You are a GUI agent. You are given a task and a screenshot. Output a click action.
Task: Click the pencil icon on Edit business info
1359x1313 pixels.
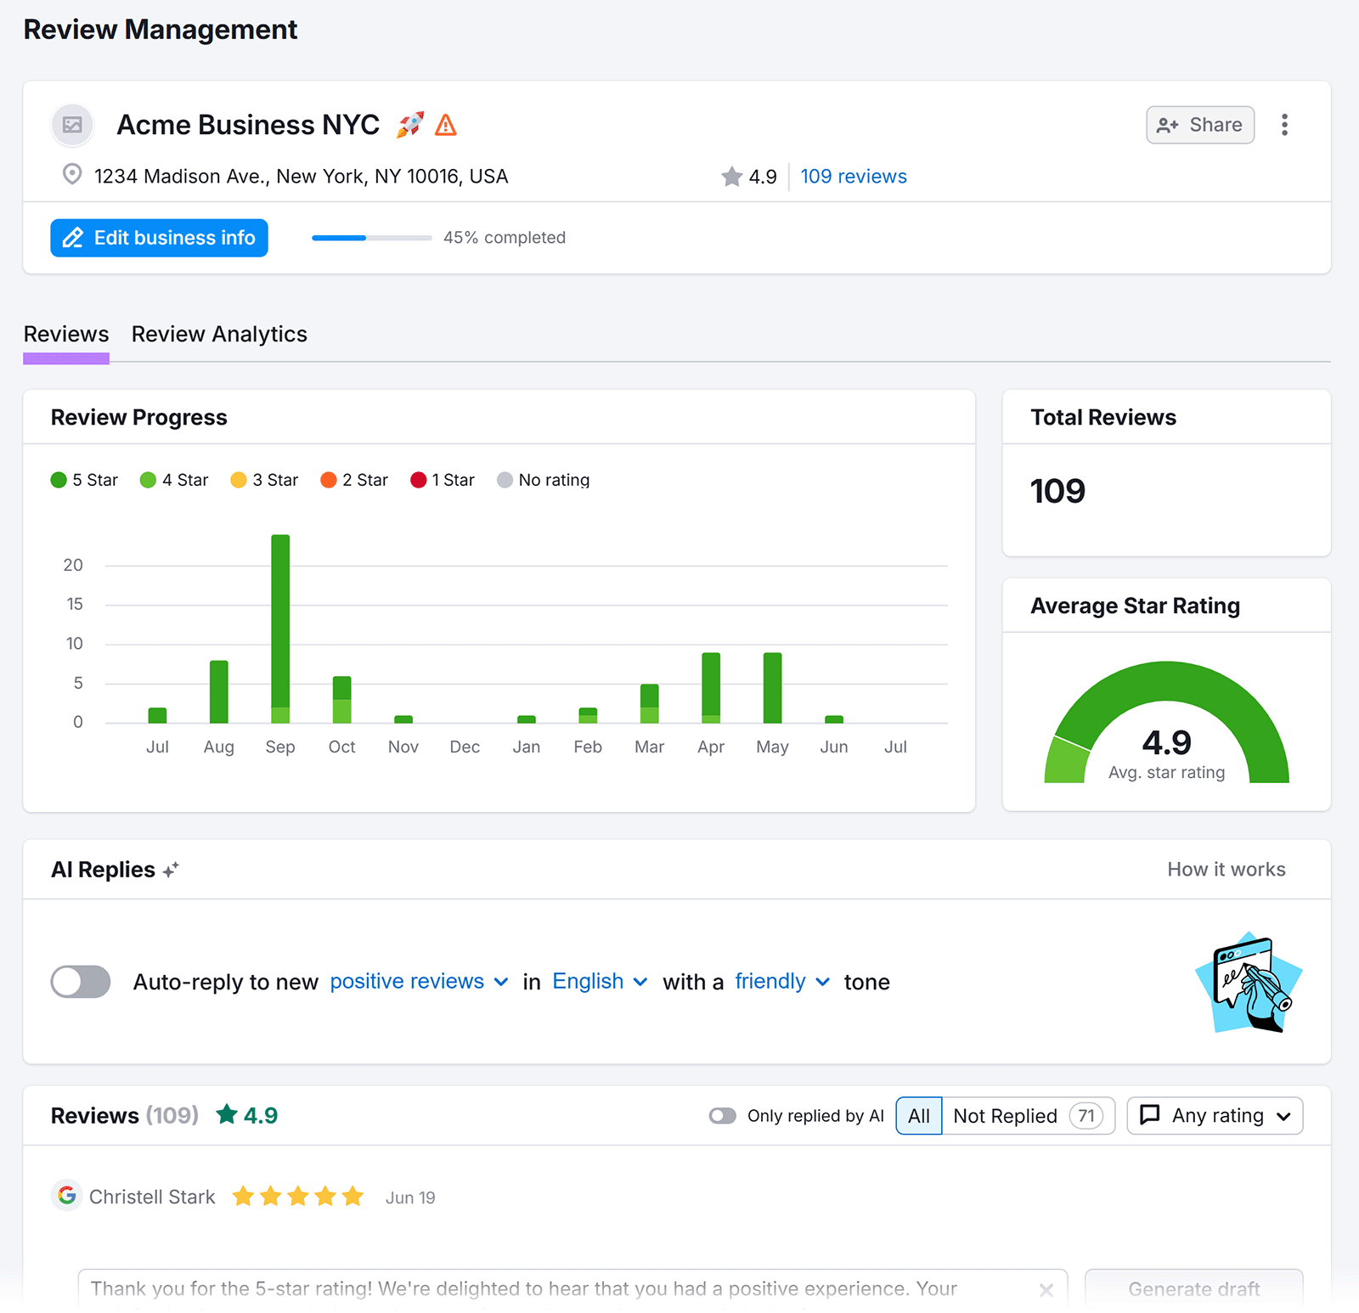point(73,238)
